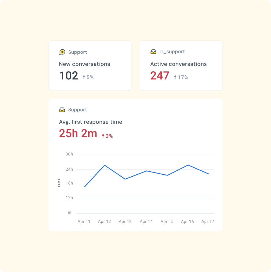Click the Apr 17 date label

pos(208,221)
